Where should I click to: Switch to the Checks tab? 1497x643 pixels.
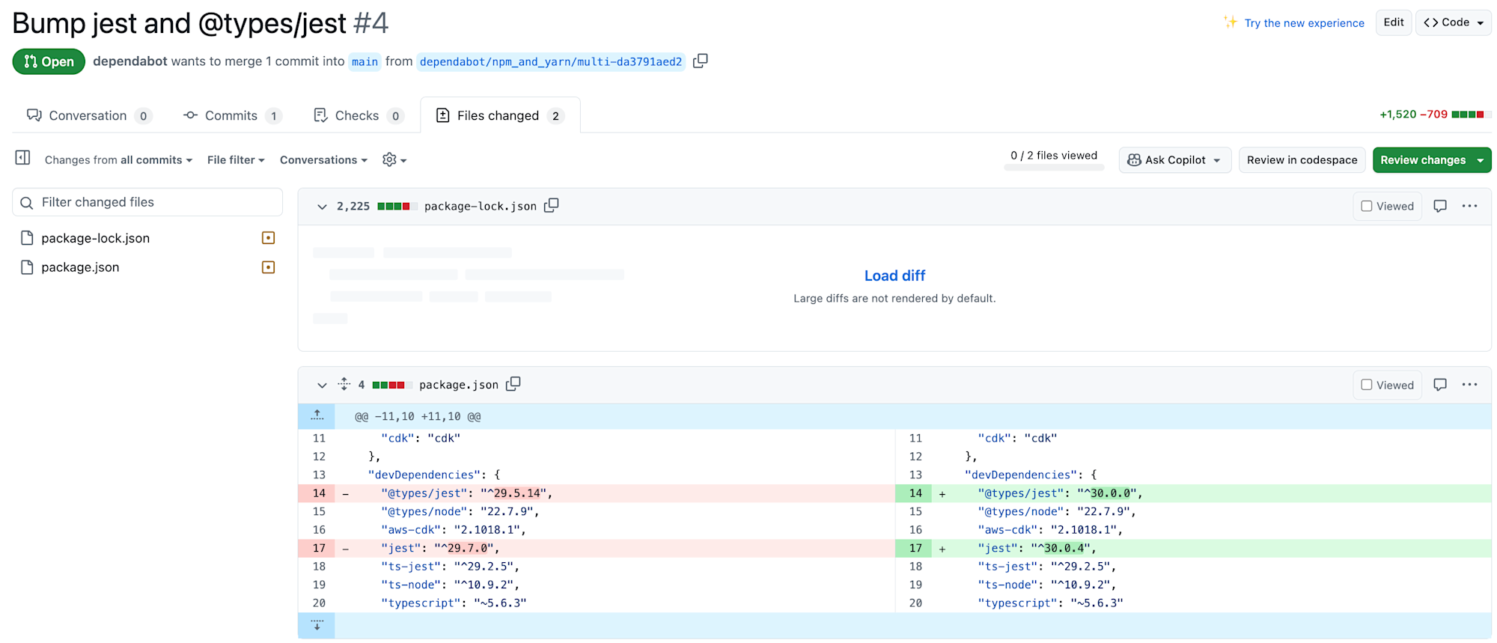pyautogui.click(x=359, y=115)
